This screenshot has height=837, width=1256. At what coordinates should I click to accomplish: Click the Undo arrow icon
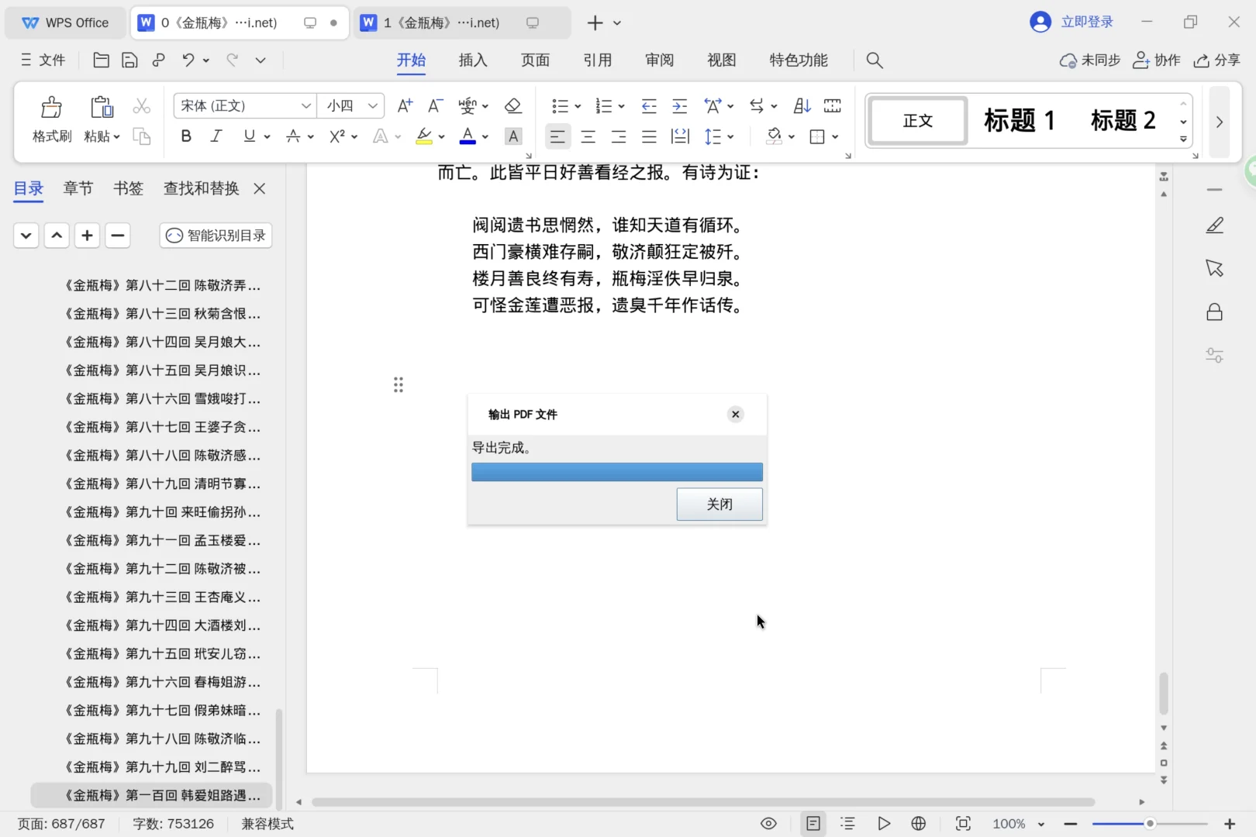pyautogui.click(x=188, y=60)
